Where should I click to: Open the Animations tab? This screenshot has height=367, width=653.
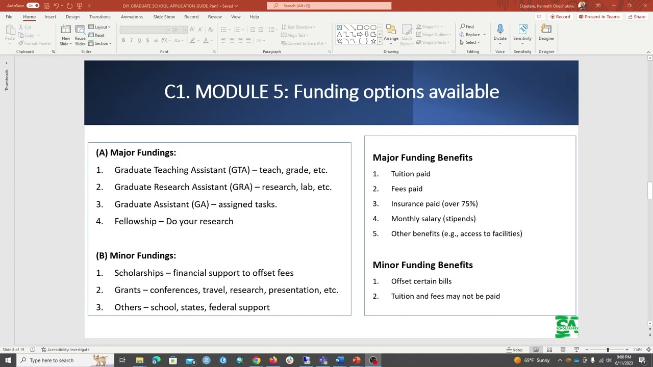[x=132, y=17]
